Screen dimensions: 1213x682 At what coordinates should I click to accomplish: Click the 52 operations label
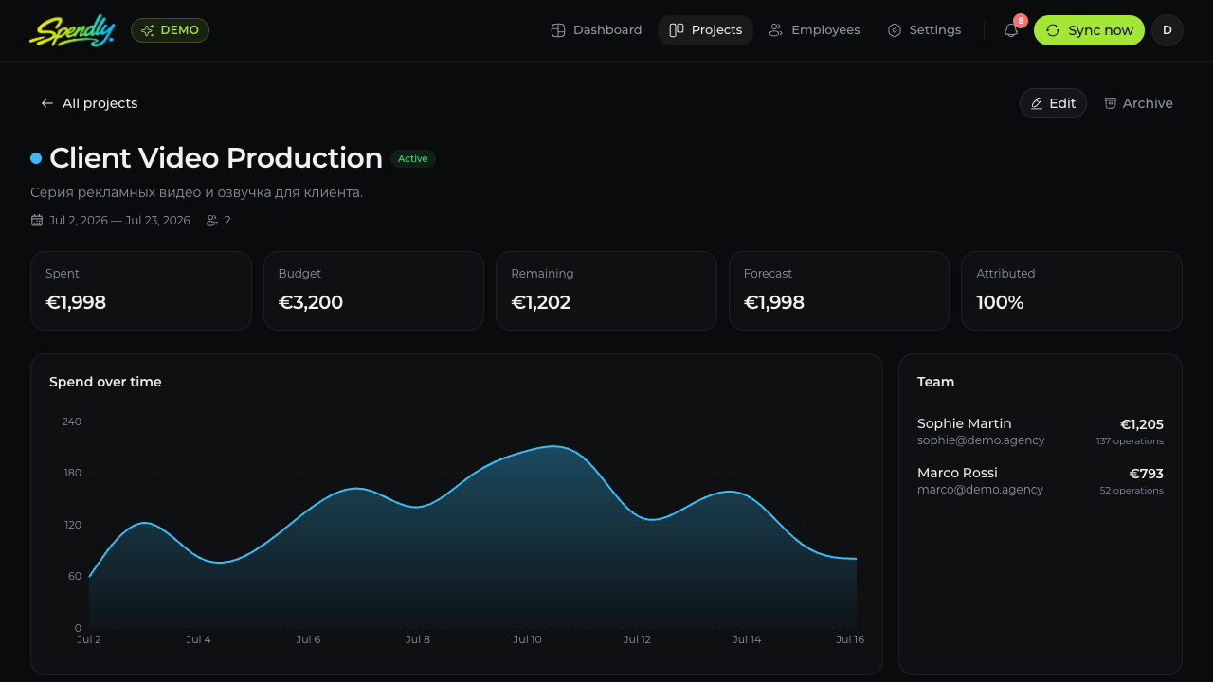[1132, 491]
